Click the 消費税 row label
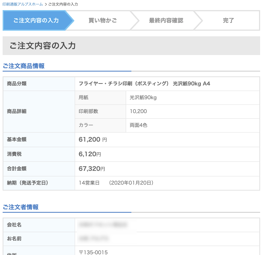 [x=14, y=154]
